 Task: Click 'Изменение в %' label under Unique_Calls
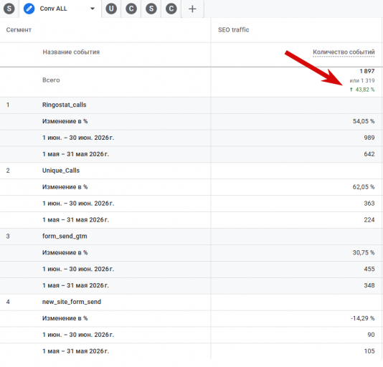click(x=65, y=187)
